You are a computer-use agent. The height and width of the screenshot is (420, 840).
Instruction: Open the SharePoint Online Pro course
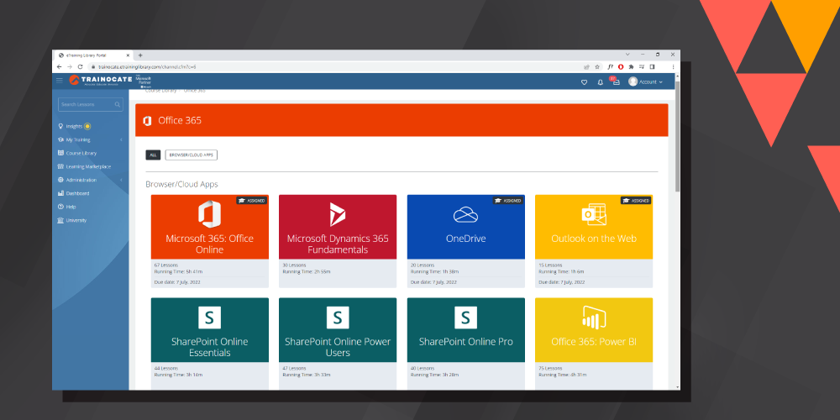tap(465, 343)
